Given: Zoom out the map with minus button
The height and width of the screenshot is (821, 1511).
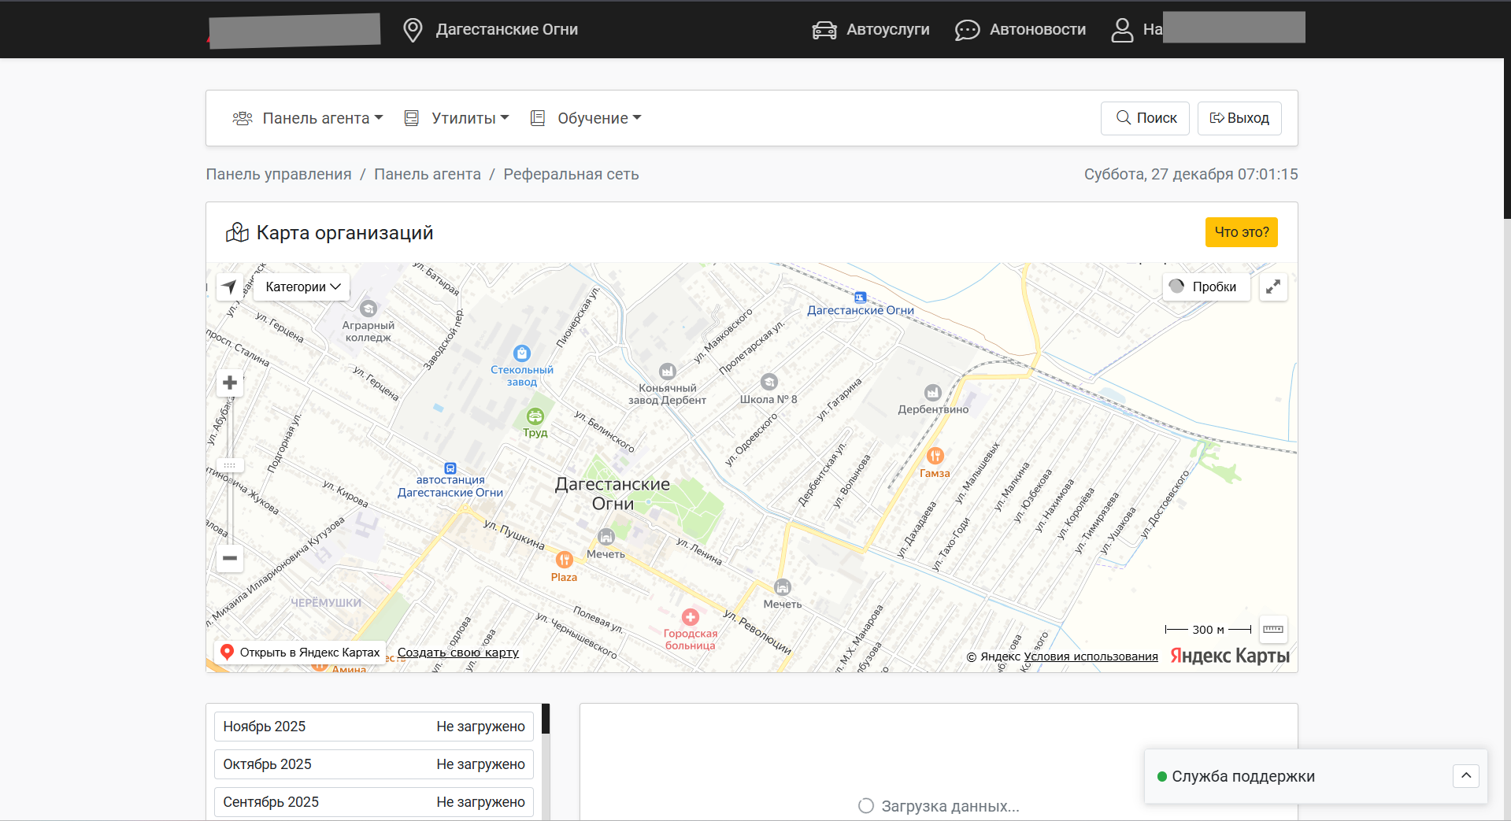Looking at the screenshot, I should 230,558.
